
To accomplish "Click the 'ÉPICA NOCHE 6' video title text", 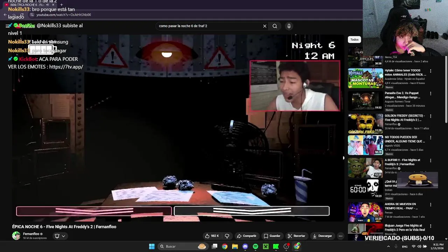I will pos(64,227).
